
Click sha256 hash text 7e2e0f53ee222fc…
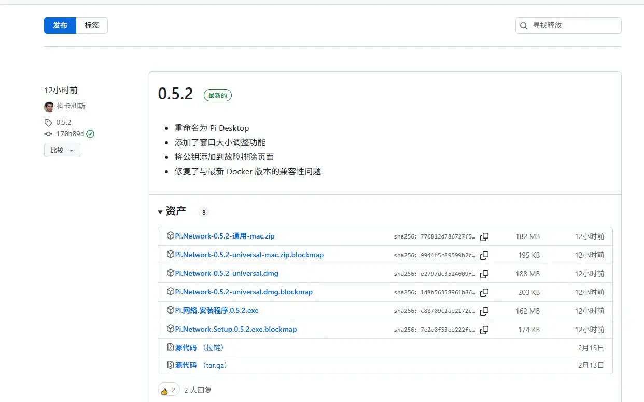(435, 330)
